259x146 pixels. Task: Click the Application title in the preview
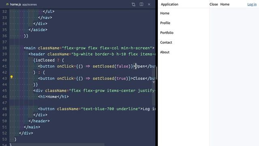click(170, 4)
